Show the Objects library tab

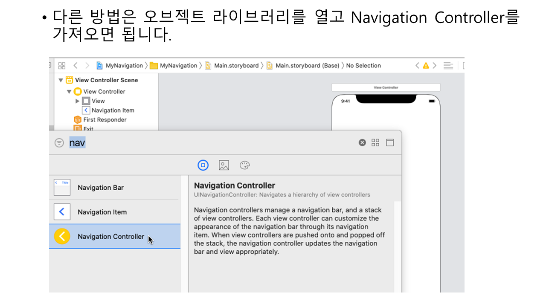(203, 165)
